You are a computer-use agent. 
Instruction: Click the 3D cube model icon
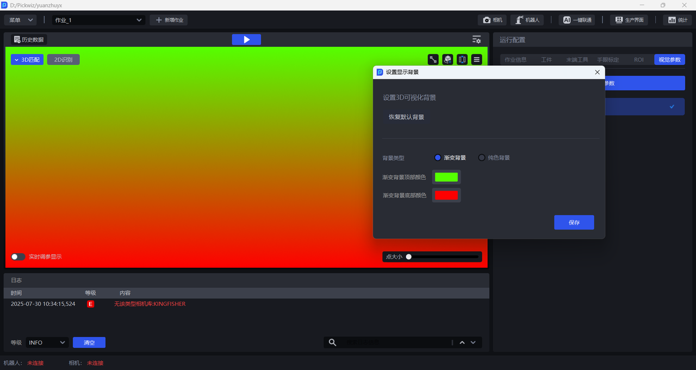[448, 60]
